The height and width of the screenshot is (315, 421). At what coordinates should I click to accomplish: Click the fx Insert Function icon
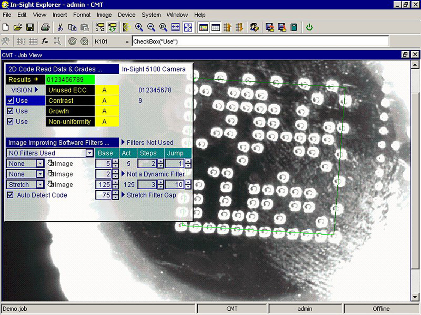pos(45,41)
